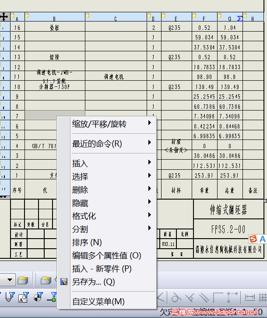This screenshot has width=267, height=318.
Task: Click the 短接 cell in row 13
Action: click(55, 57)
